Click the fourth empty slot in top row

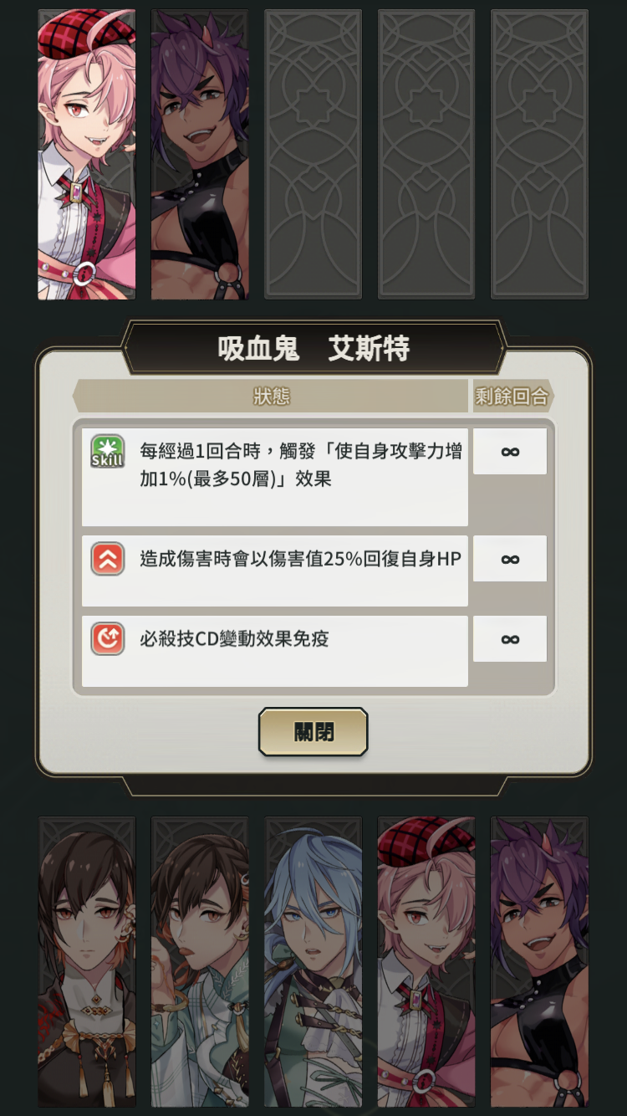pos(426,154)
